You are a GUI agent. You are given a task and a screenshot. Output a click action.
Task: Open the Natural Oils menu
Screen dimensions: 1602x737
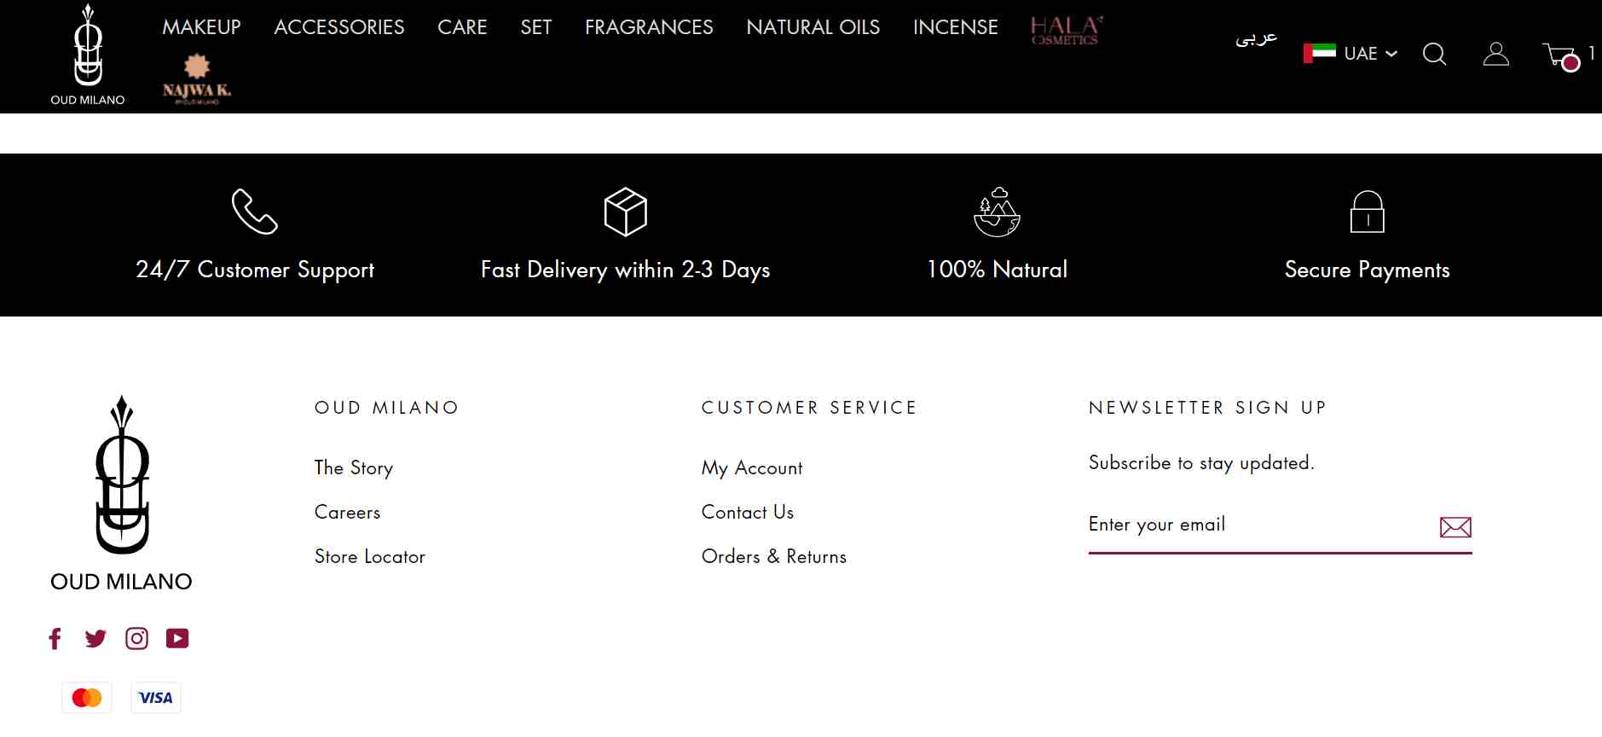[813, 27]
